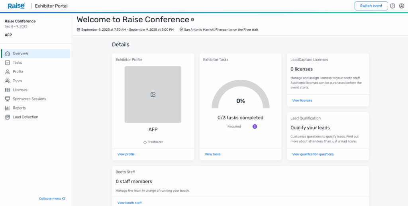
Task: Click the info icon beside Welcome title
Action: coord(192,20)
